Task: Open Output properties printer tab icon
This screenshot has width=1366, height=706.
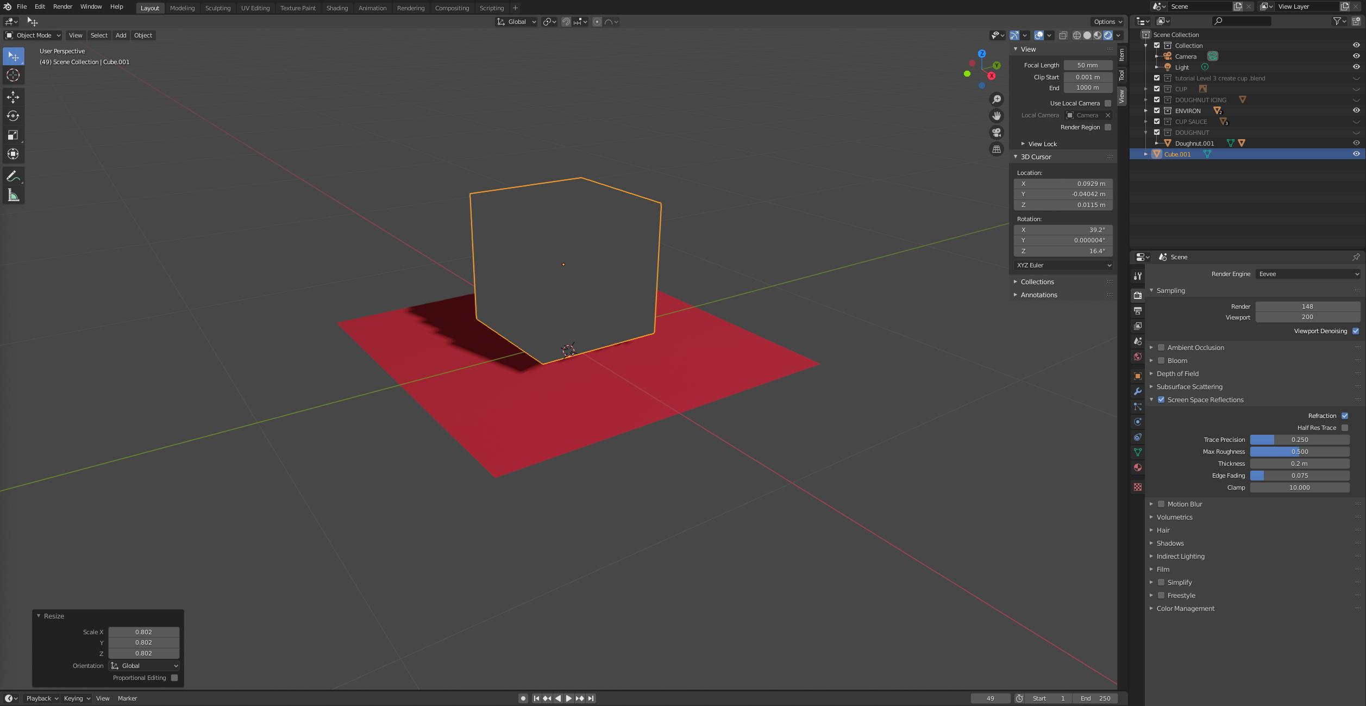Action: coord(1138,311)
